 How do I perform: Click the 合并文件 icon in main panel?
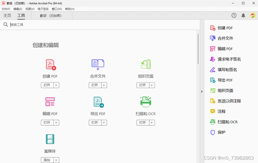click(x=98, y=65)
